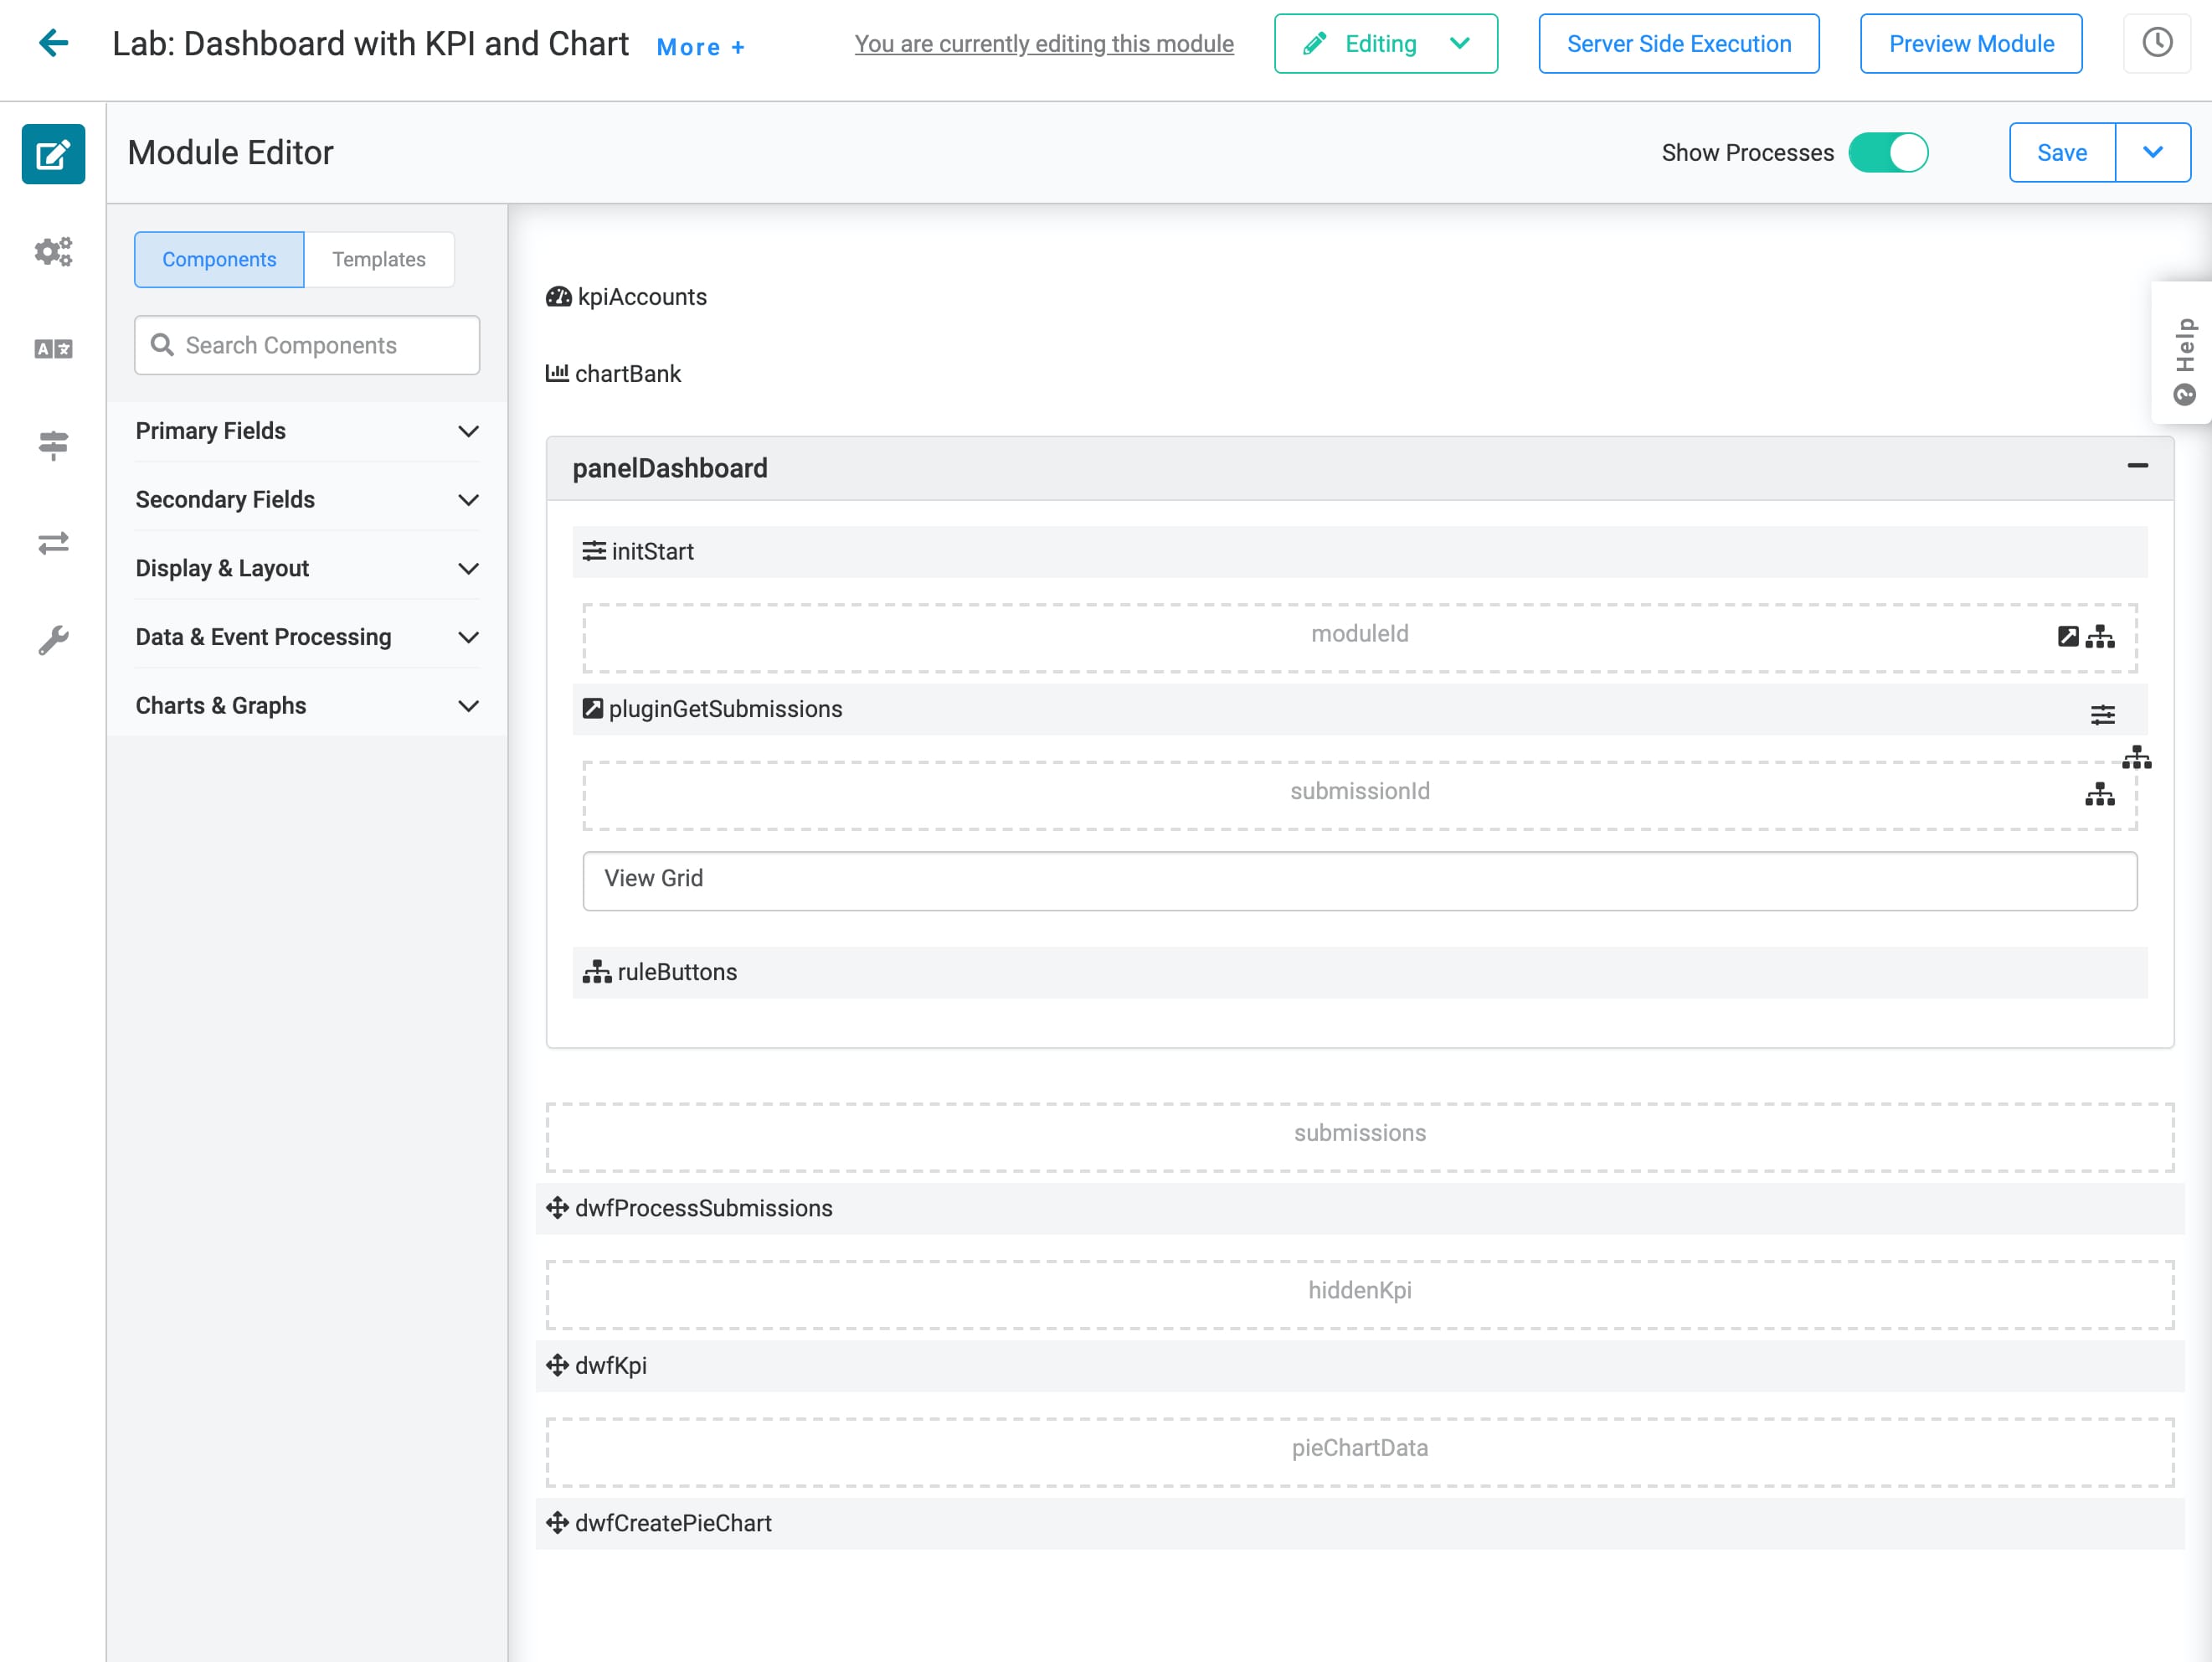
Task: Expand Display & Layout section
Action: point(308,568)
